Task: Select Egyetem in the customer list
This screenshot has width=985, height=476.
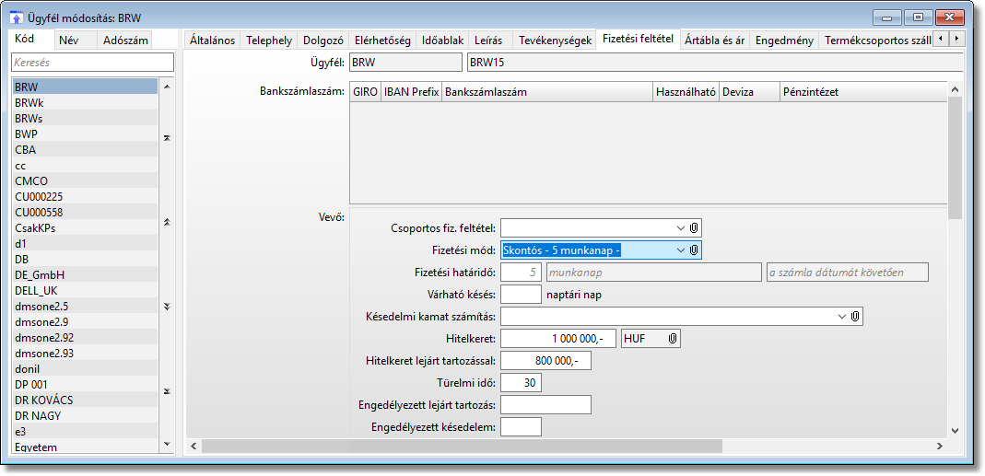Action: tap(86, 447)
